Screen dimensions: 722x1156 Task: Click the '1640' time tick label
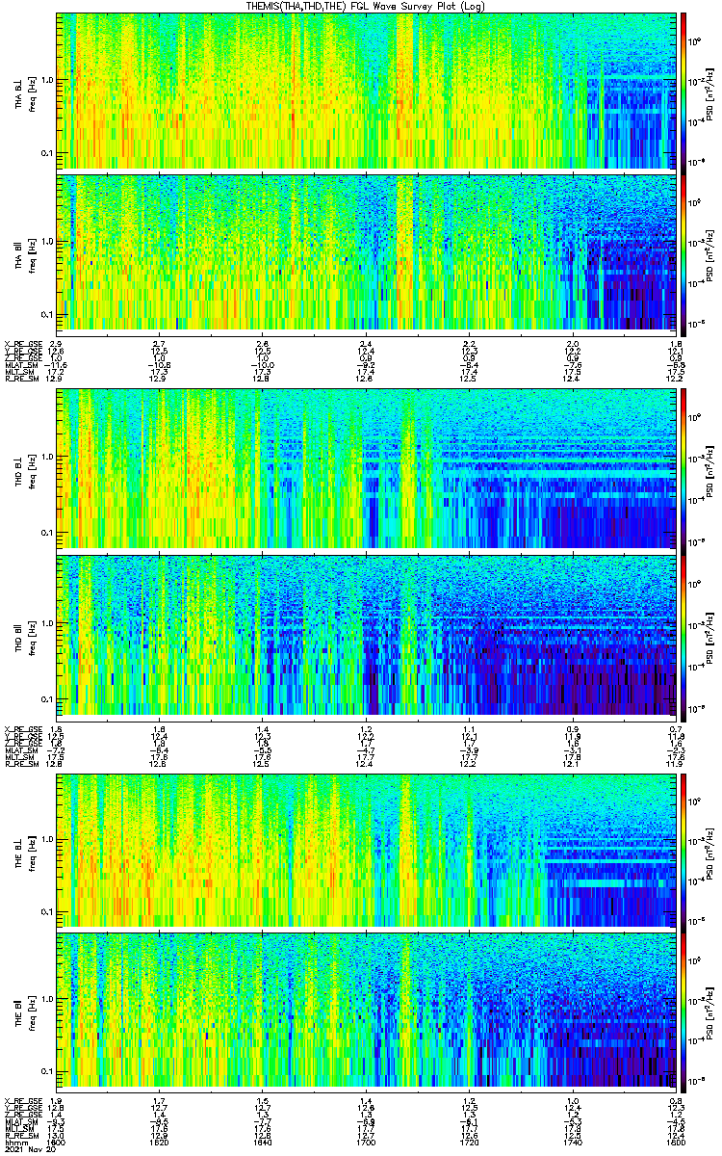pos(263,1142)
